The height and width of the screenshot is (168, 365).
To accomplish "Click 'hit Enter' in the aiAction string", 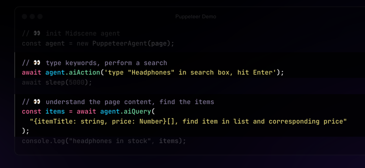I will [255, 73].
